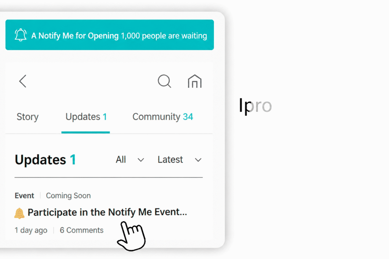Click the Ipro text beside the card
Viewport: 389px width, 259px height.
click(255, 106)
